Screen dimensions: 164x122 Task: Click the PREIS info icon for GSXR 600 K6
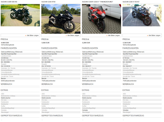[x=7, y=39]
